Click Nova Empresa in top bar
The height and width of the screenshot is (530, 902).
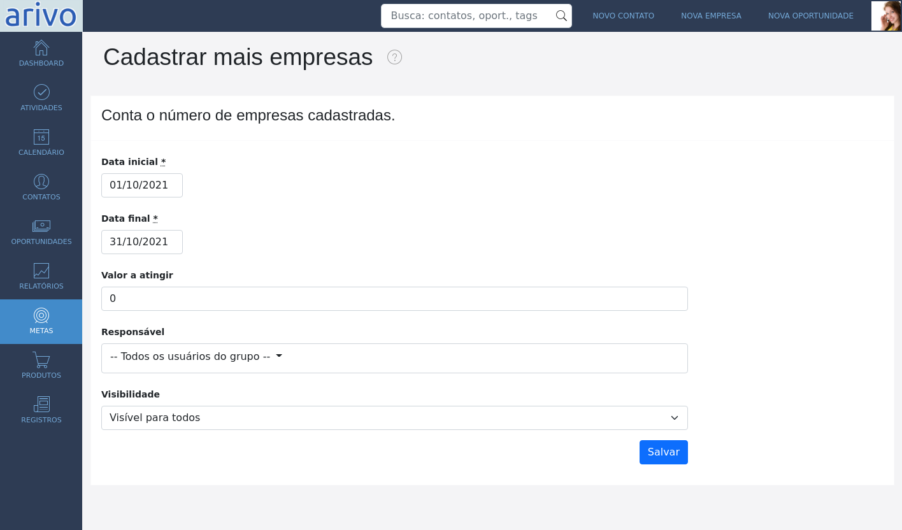tap(711, 16)
